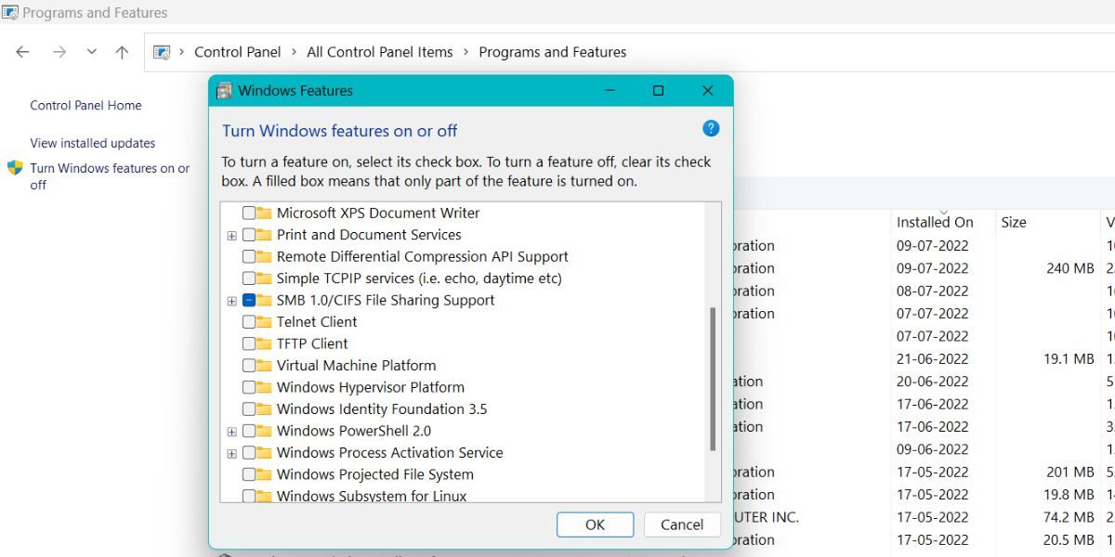Click the TFTP Client folder icon
Image resolution: width=1115 pixels, height=557 pixels.
264,343
